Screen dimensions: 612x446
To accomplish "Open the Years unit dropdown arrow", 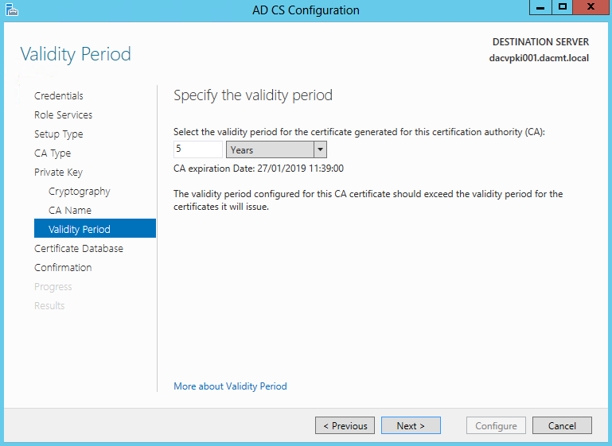I will (320, 149).
